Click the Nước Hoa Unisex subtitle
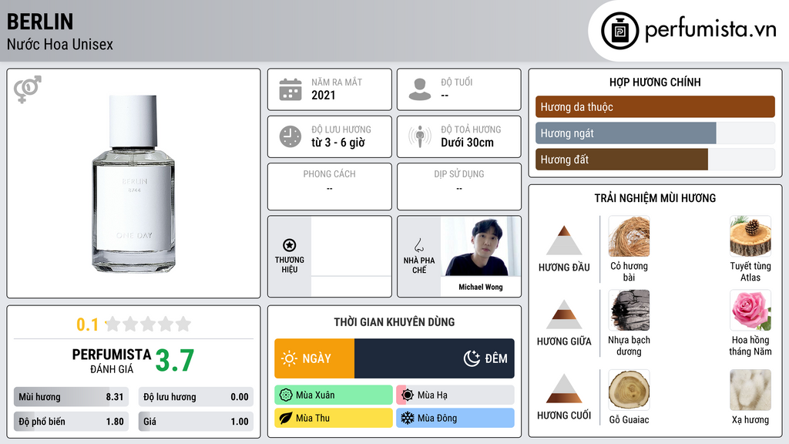The width and height of the screenshot is (789, 444). (60, 44)
